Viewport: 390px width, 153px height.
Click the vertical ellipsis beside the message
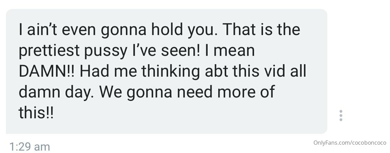point(341,116)
